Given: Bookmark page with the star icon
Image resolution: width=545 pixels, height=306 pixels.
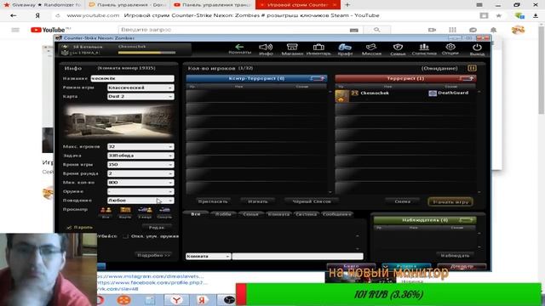Looking at the screenshot, I should coord(499,15).
